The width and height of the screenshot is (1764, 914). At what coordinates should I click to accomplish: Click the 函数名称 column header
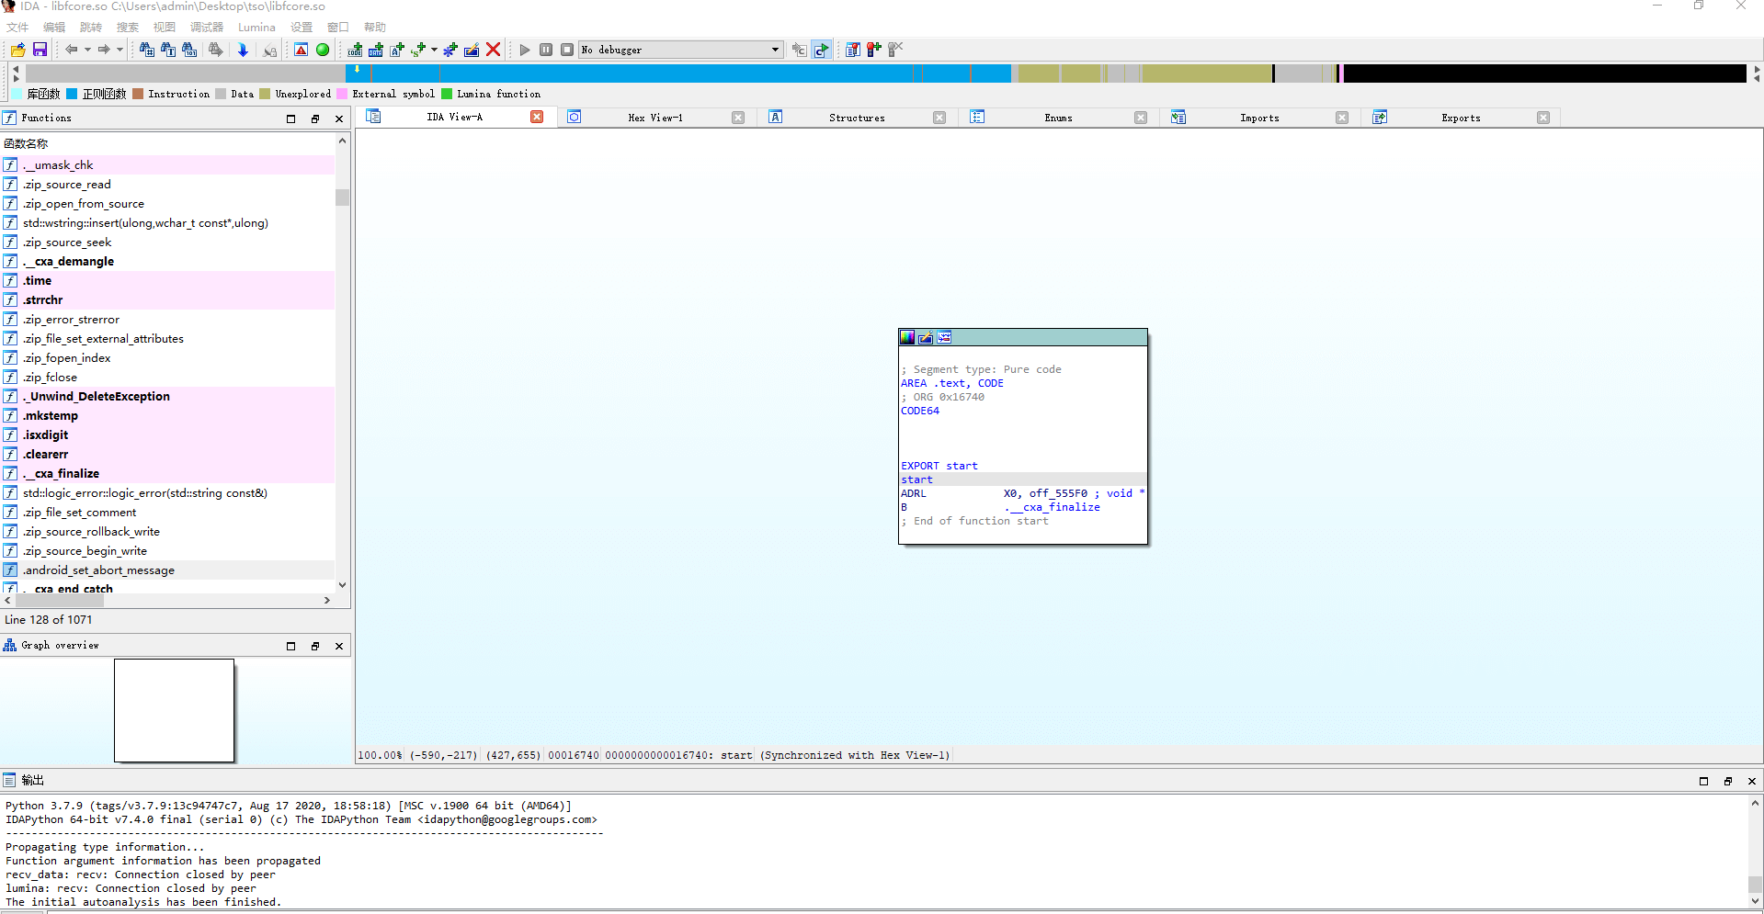(167, 143)
